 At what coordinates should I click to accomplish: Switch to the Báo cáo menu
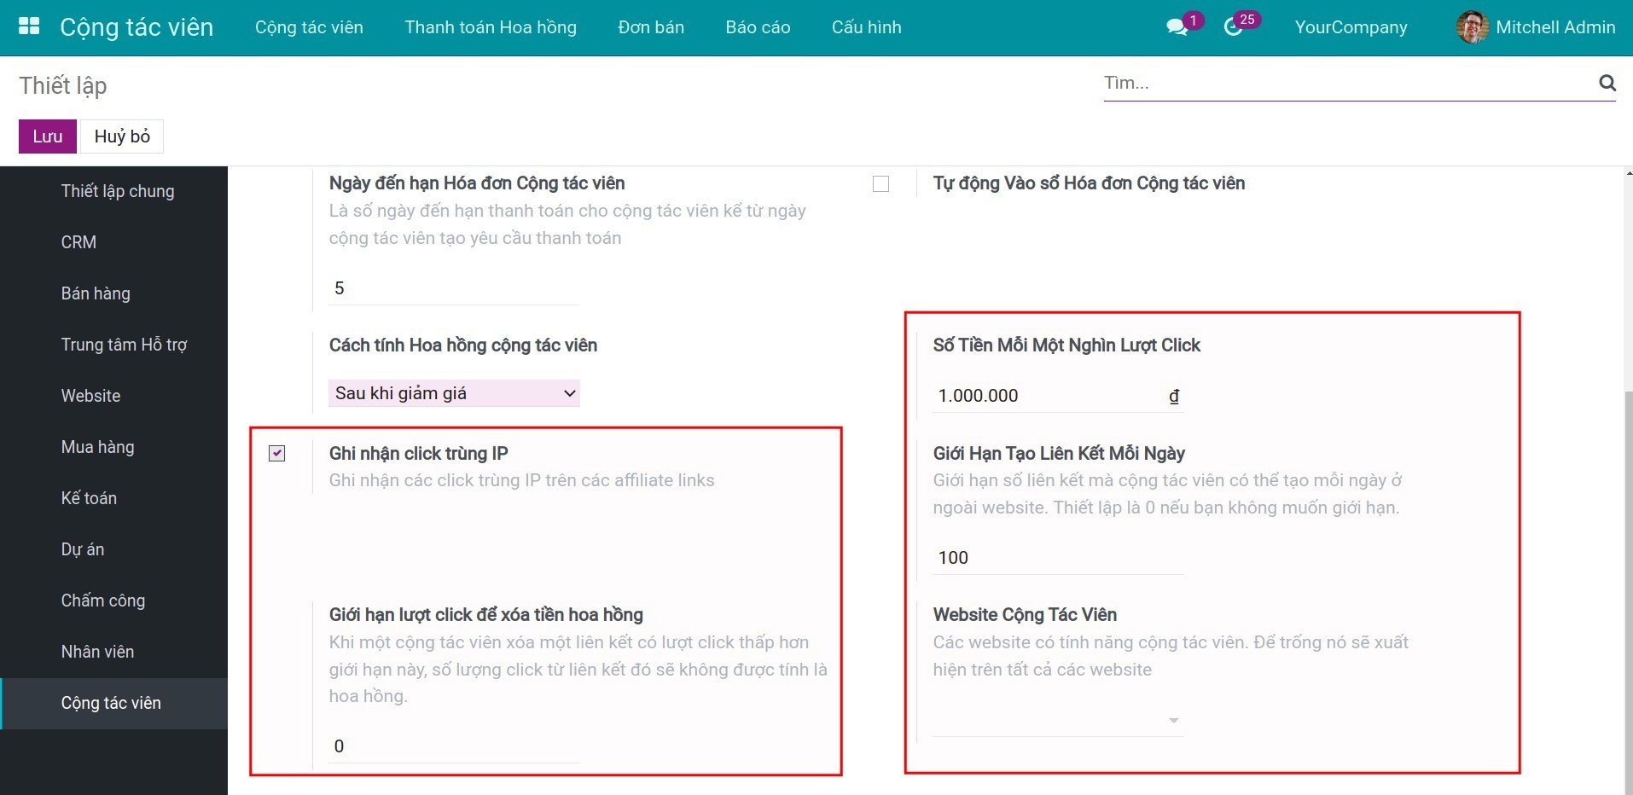(757, 26)
